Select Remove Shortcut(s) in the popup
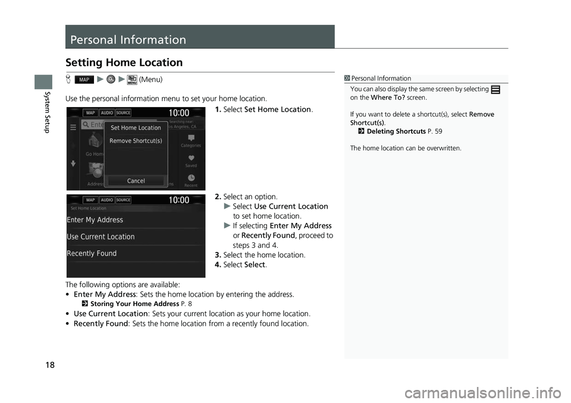571x403 pixels. pos(136,141)
